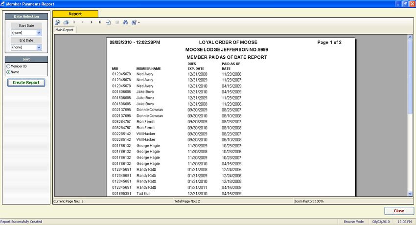This screenshot has height=225, width=416.
Task: Open Find Text with the binoculars icon
Action: 125,22
